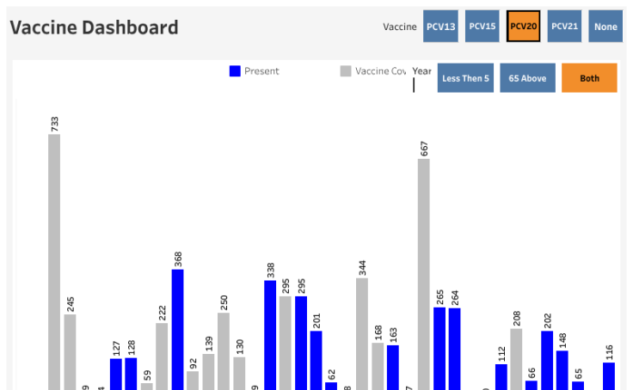633x390 pixels.
Task: Click gray Vaccine Coverage legend swatch
Action: [x=346, y=71]
